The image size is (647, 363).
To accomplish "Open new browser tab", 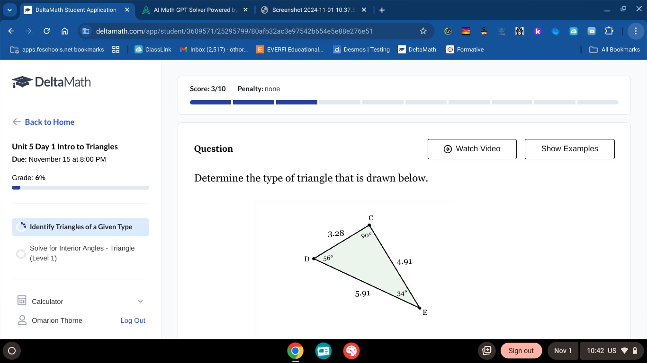I will (x=382, y=10).
